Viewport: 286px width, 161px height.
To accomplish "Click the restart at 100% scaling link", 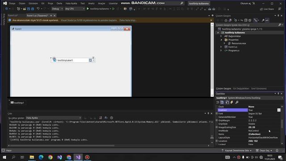I will click(x=89, y=20).
